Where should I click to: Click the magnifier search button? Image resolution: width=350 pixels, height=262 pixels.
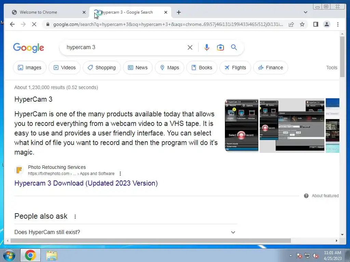tap(234, 47)
